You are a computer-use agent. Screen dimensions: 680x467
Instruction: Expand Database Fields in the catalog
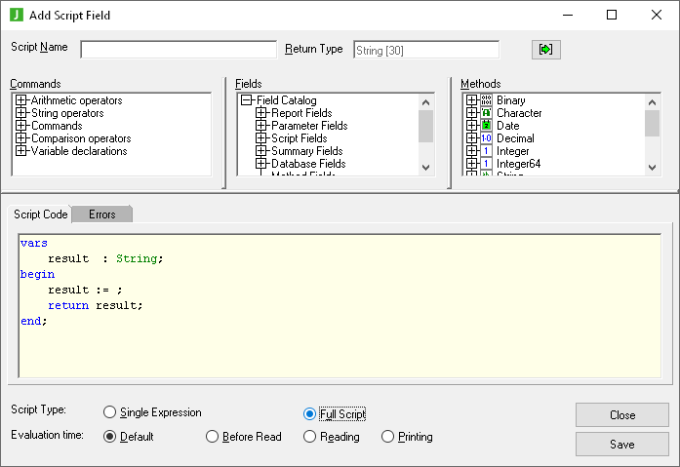tap(261, 164)
